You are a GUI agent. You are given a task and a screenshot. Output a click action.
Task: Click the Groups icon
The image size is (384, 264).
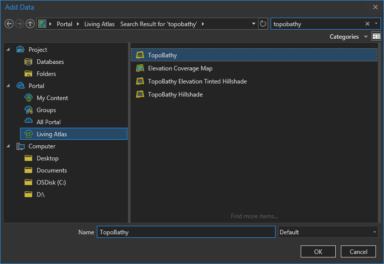click(29, 110)
